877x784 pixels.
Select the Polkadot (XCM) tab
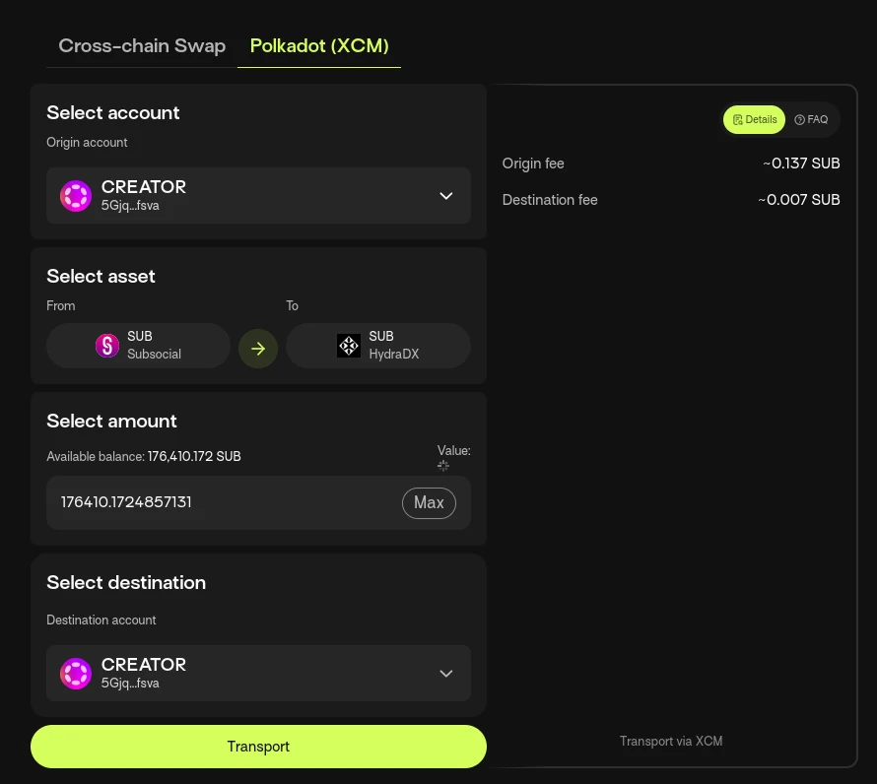319,46
